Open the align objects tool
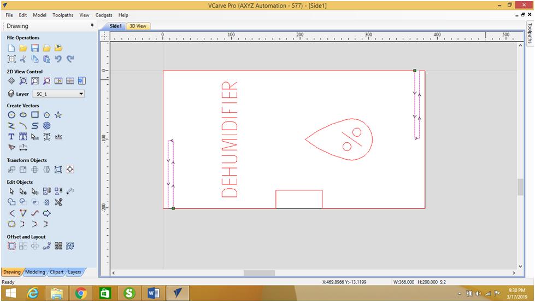This screenshot has height=302, width=535. pos(70,170)
